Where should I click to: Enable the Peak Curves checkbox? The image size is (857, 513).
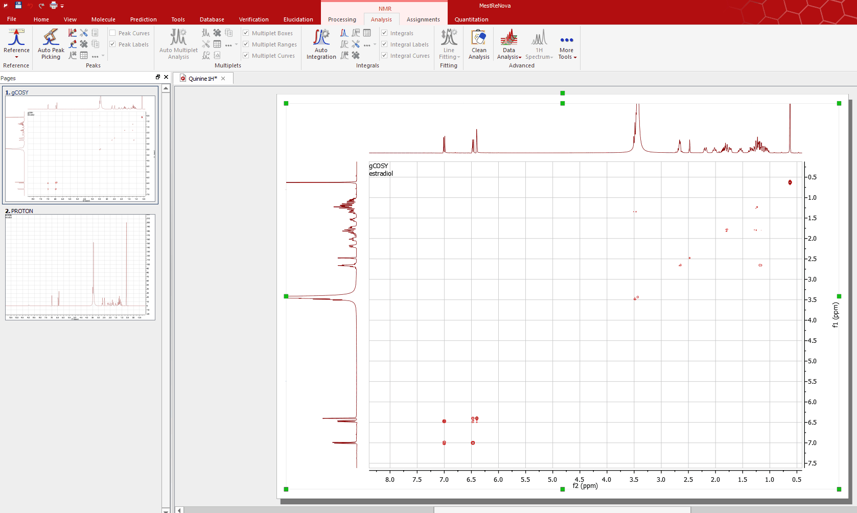click(112, 33)
